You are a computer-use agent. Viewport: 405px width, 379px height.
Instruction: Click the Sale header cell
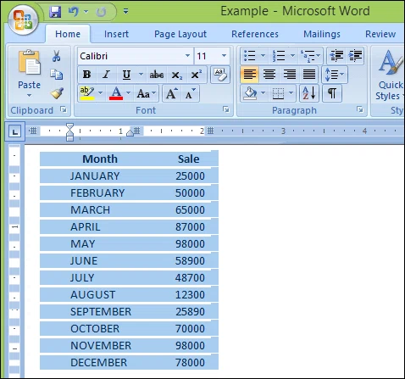click(189, 159)
